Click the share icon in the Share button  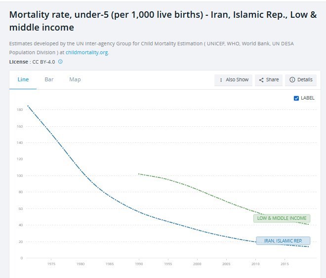[x=261, y=80]
